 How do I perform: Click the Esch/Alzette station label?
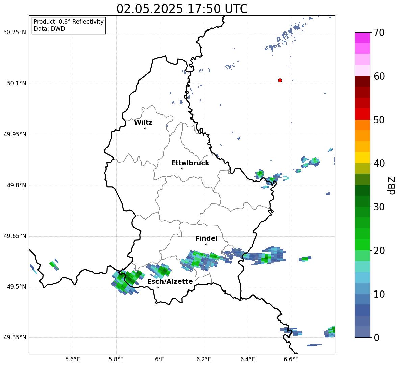[x=170, y=281]
